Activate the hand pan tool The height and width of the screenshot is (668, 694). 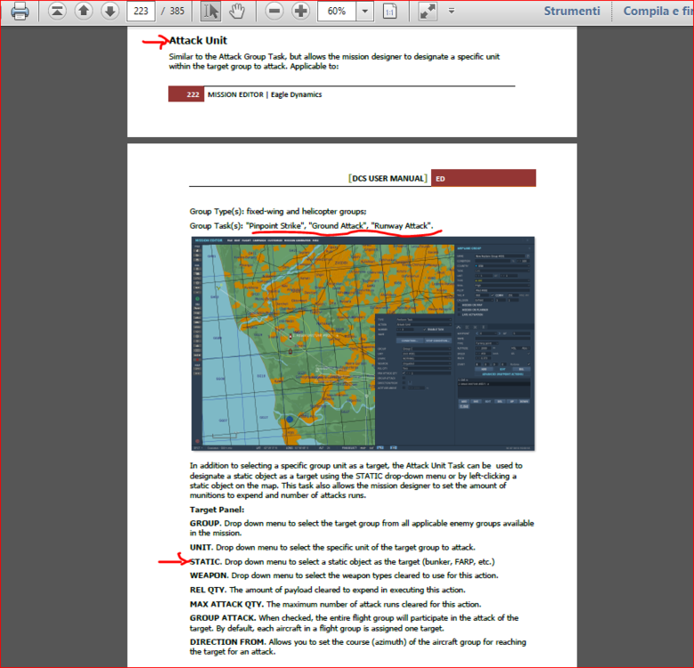tap(237, 11)
